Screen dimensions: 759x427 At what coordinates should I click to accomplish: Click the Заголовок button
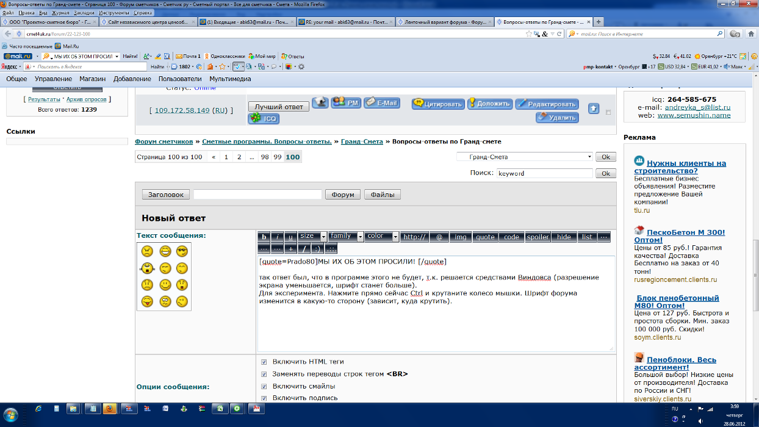[x=166, y=195]
